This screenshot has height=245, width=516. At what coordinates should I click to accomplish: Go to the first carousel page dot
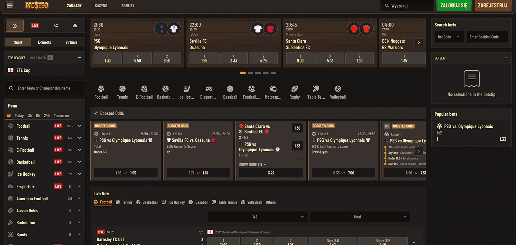click(243, 73)
